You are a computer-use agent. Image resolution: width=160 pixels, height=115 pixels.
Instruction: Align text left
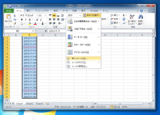pos(50,19)
